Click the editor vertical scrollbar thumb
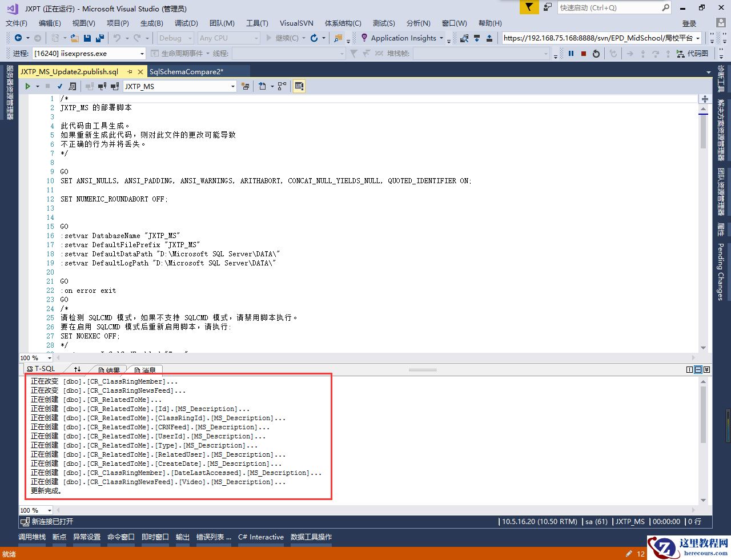 pyautogui.click(x=704, y=132)
